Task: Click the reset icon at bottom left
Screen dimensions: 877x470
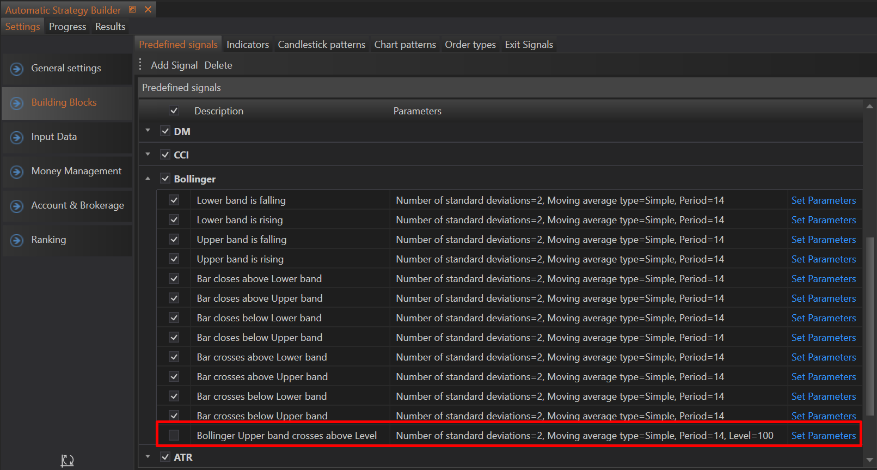Action: pos(67,461)
